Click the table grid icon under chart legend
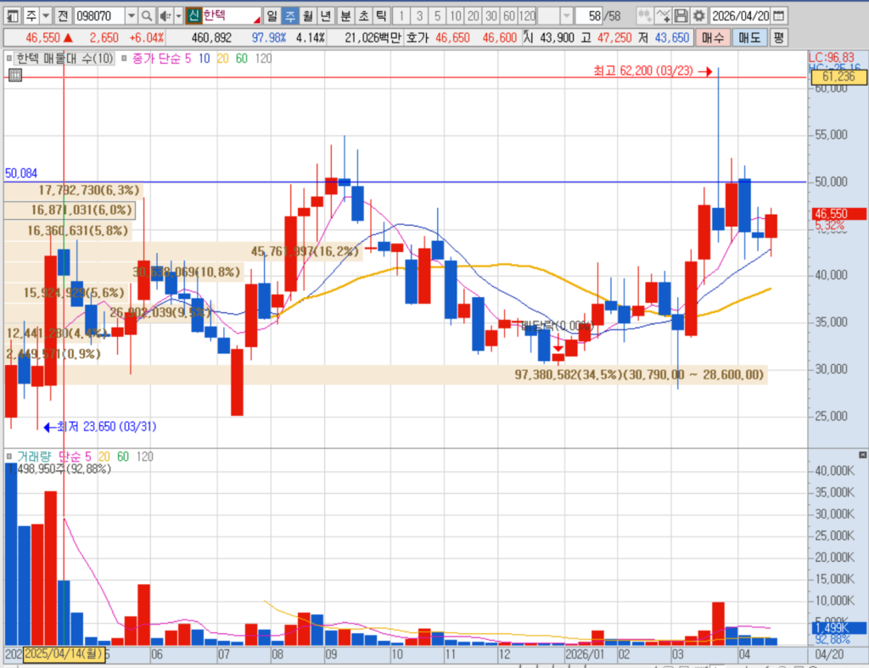Screen dimensions: 869x668 point(15,76)
